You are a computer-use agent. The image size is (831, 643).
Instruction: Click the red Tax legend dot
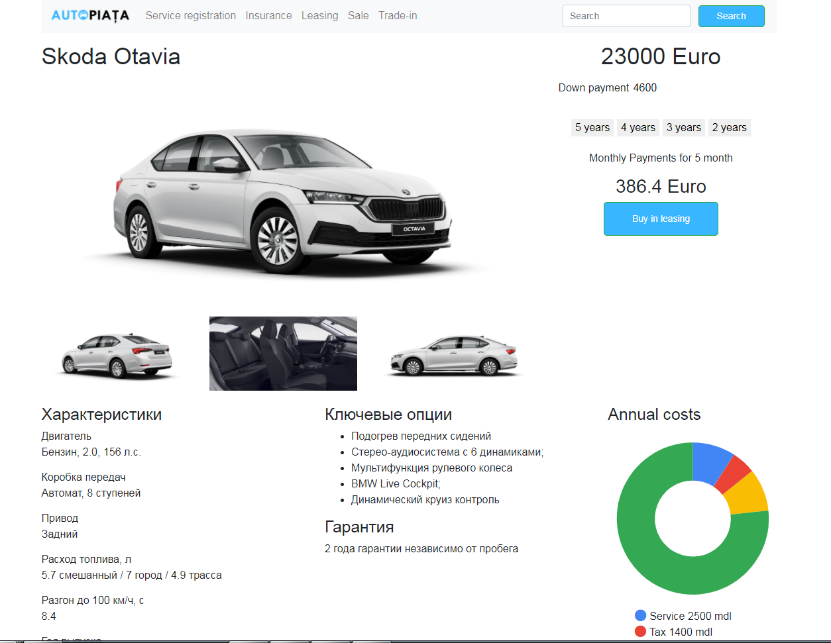point(640,631)
